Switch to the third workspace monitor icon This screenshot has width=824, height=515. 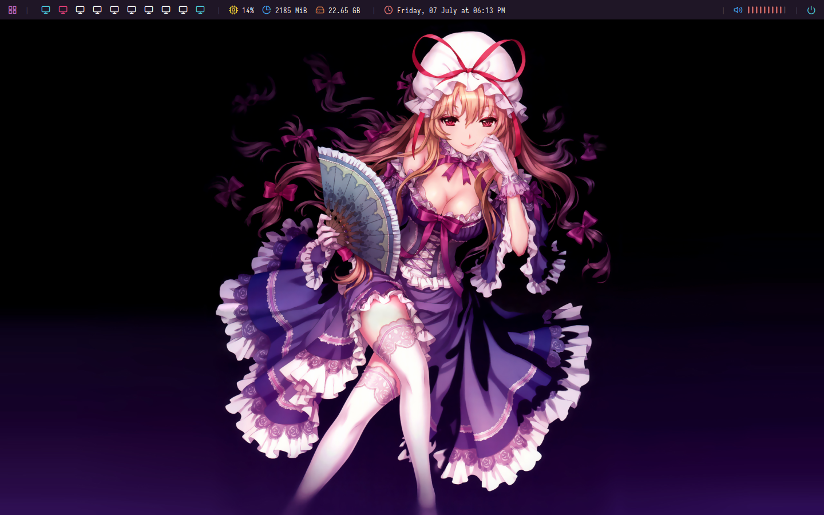[80, 10]
